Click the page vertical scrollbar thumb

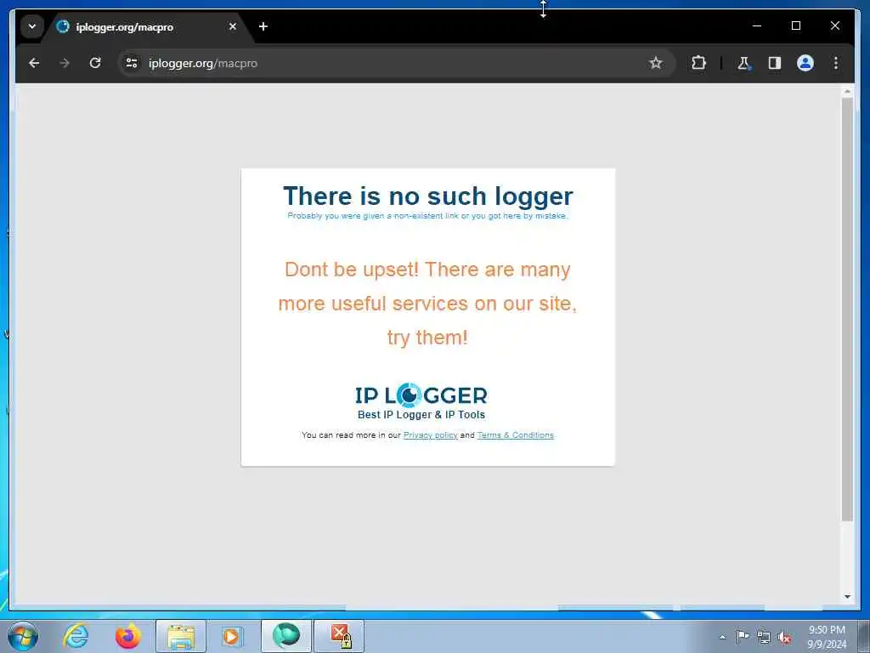point(847,309)
